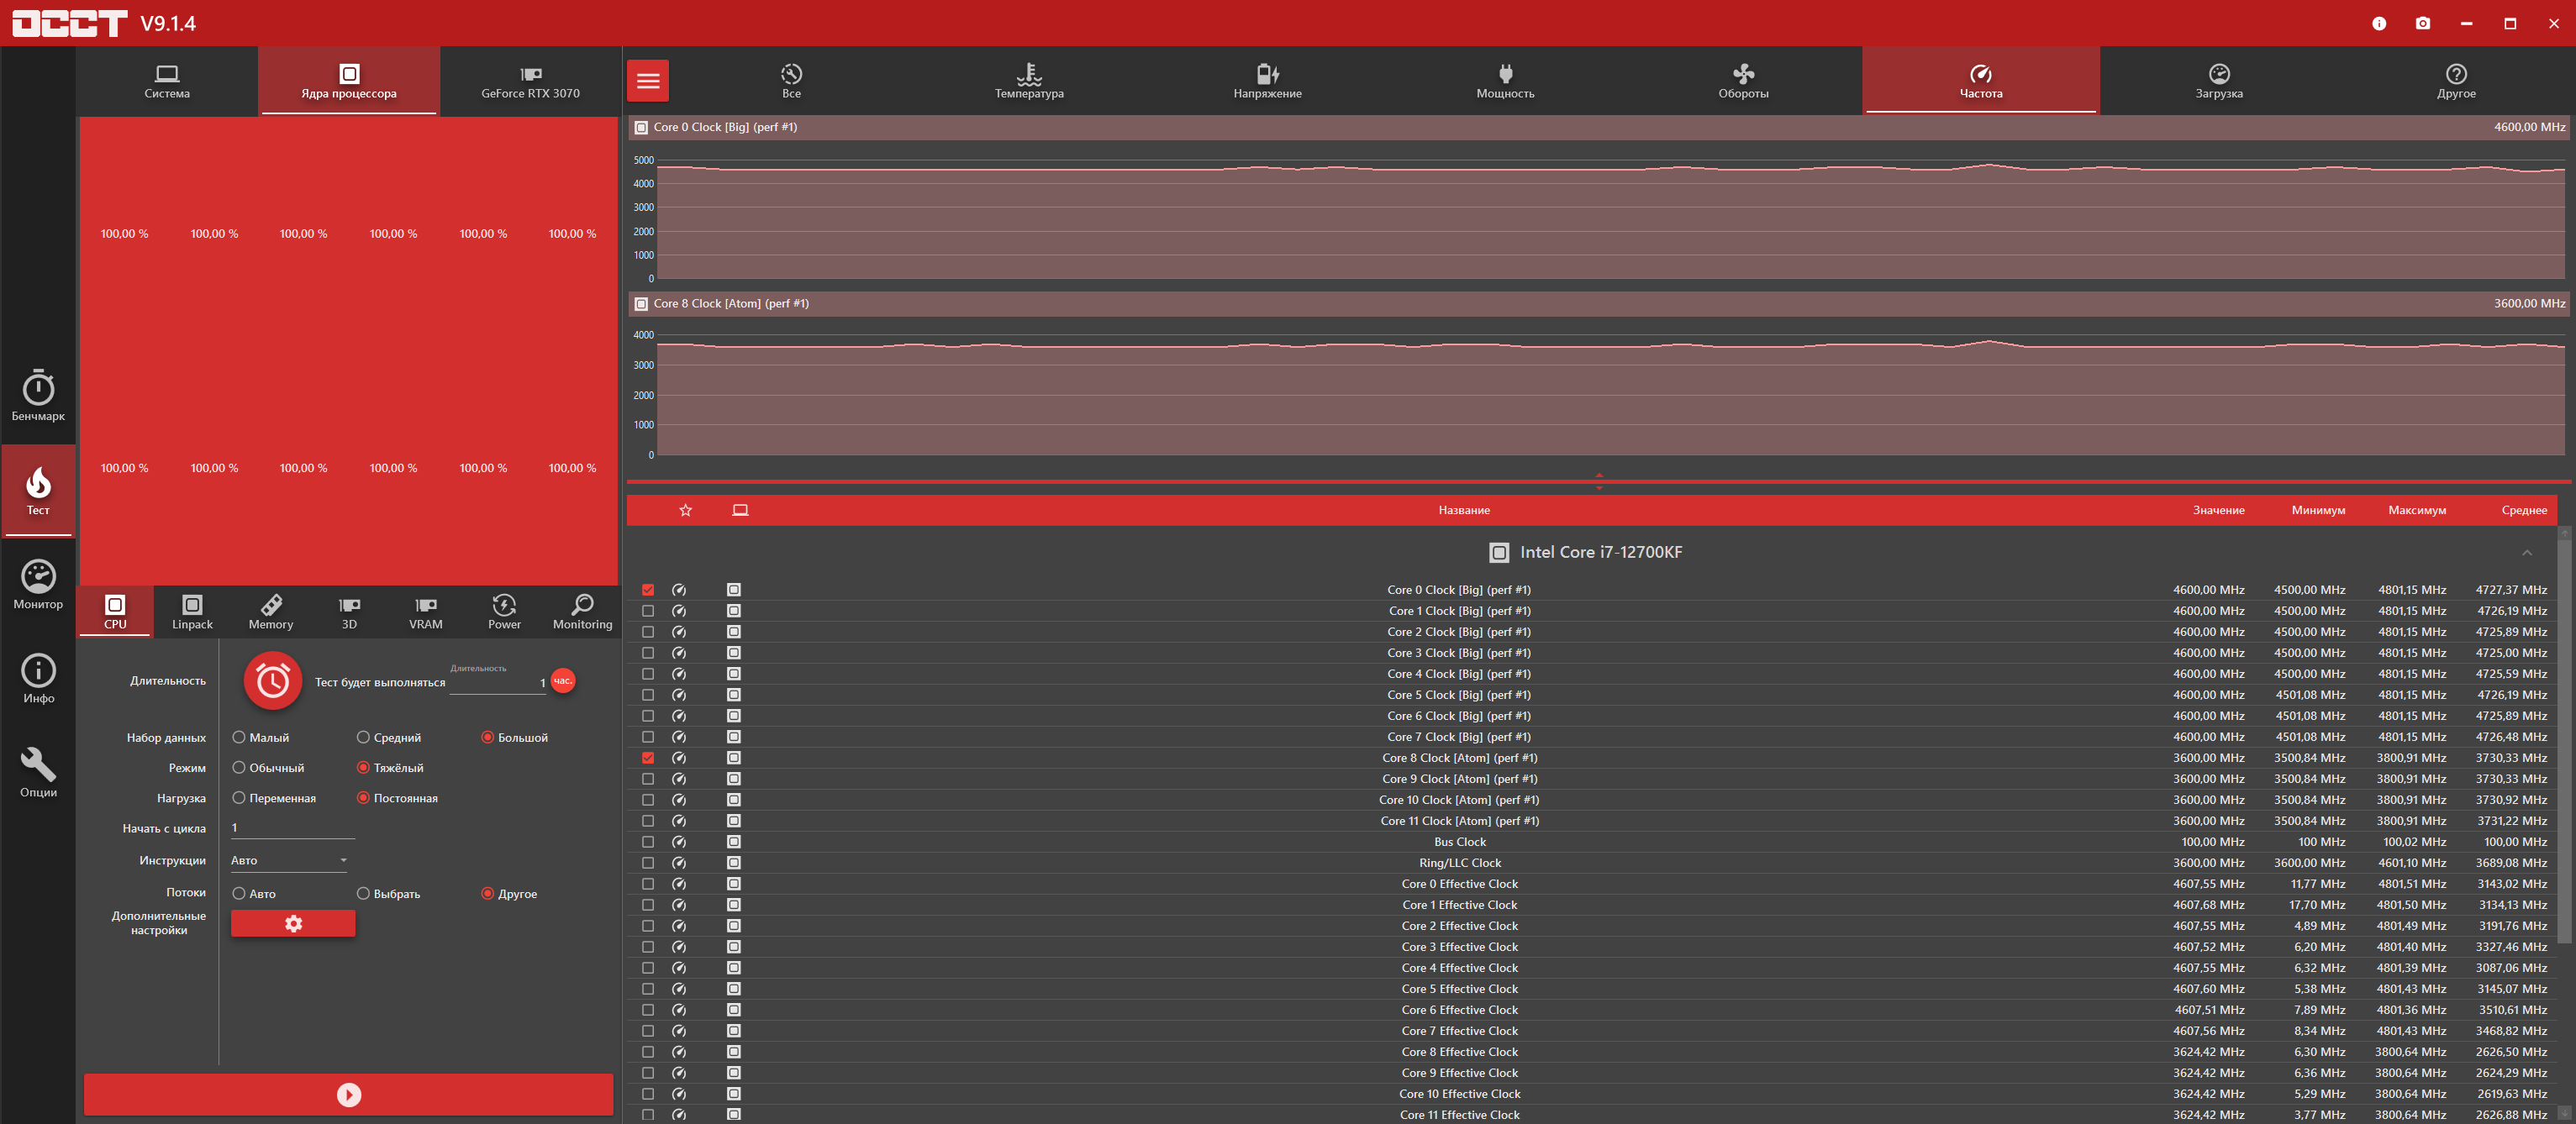The width and height of the screenshot is (2576, 1124).
Task: Click the Начать с цикла input field
Action: 292,828
